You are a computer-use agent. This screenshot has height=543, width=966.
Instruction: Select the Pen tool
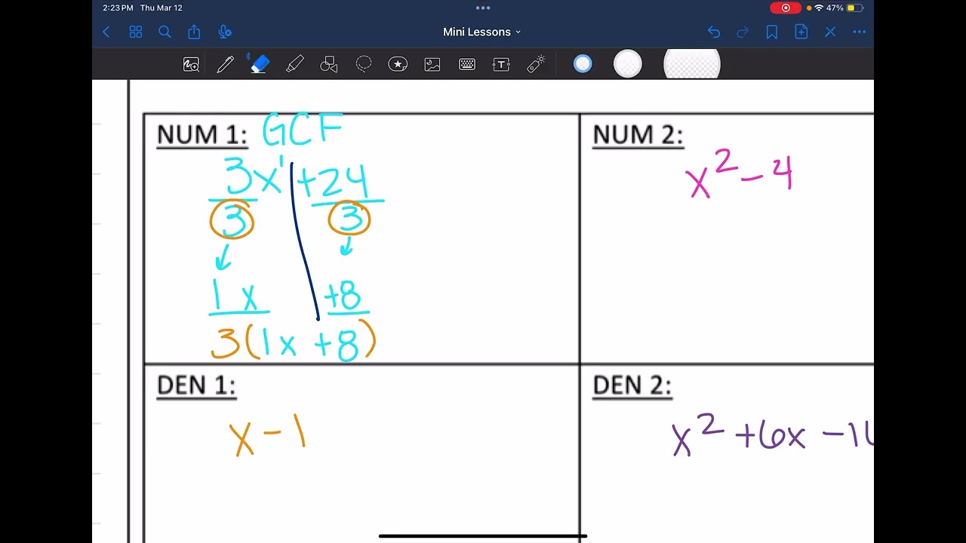tap(225, 65)
